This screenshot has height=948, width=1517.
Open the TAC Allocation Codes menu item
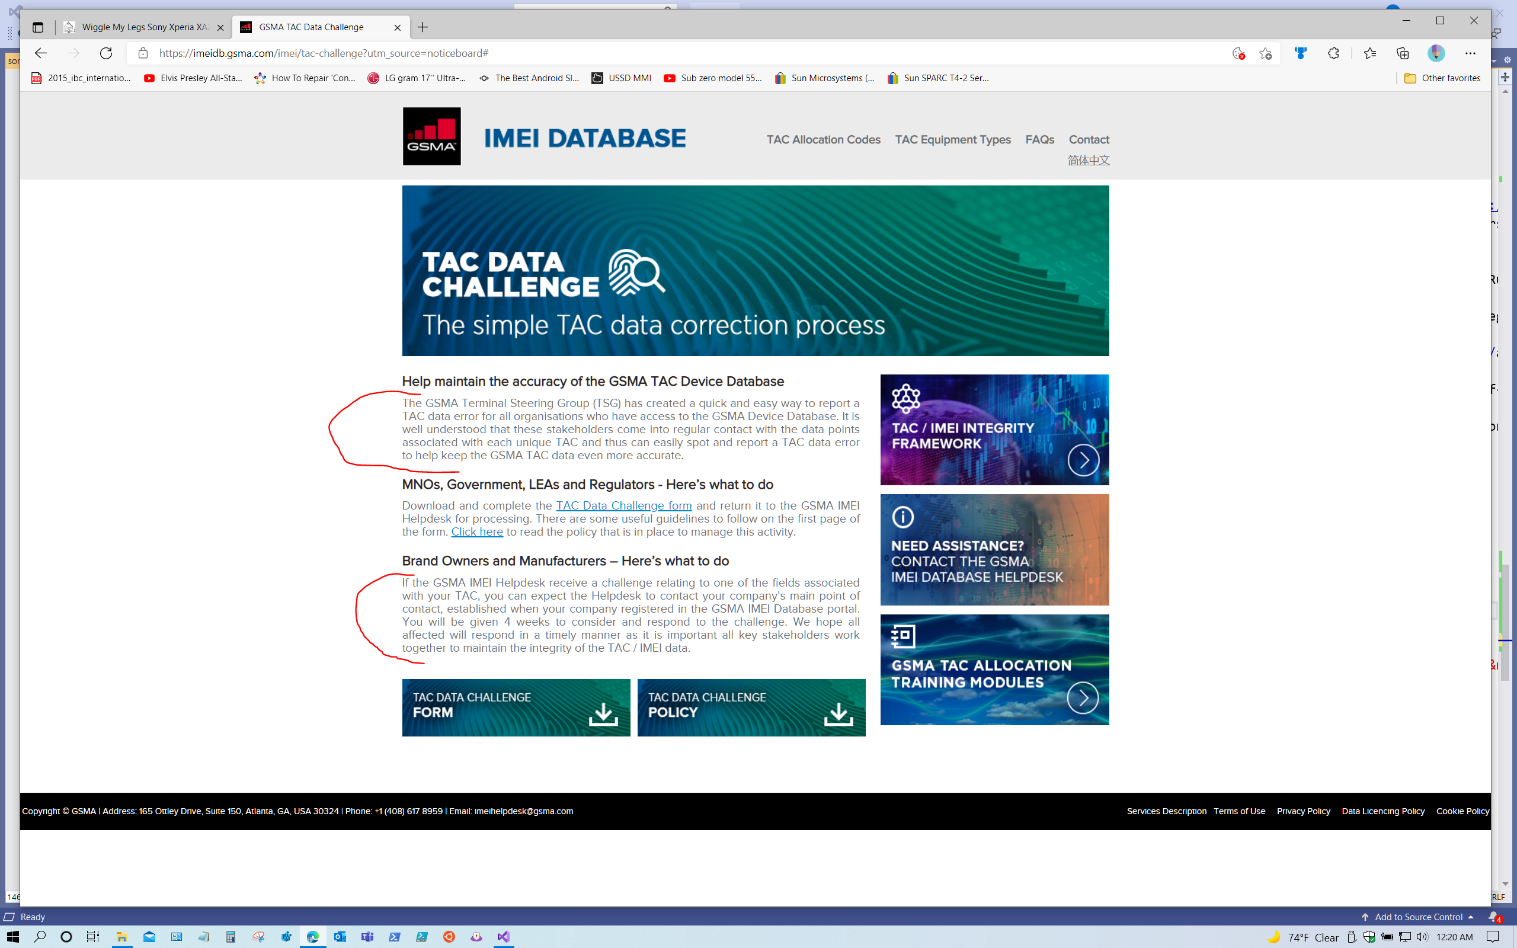pyautogui.click(x=823, y=140)
